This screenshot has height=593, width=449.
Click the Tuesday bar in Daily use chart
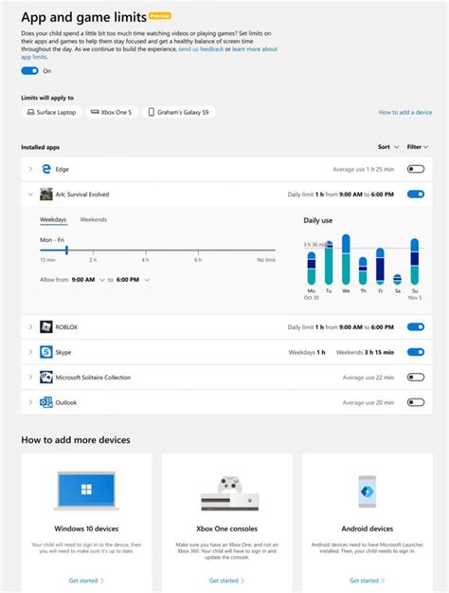tap(329, 263)
